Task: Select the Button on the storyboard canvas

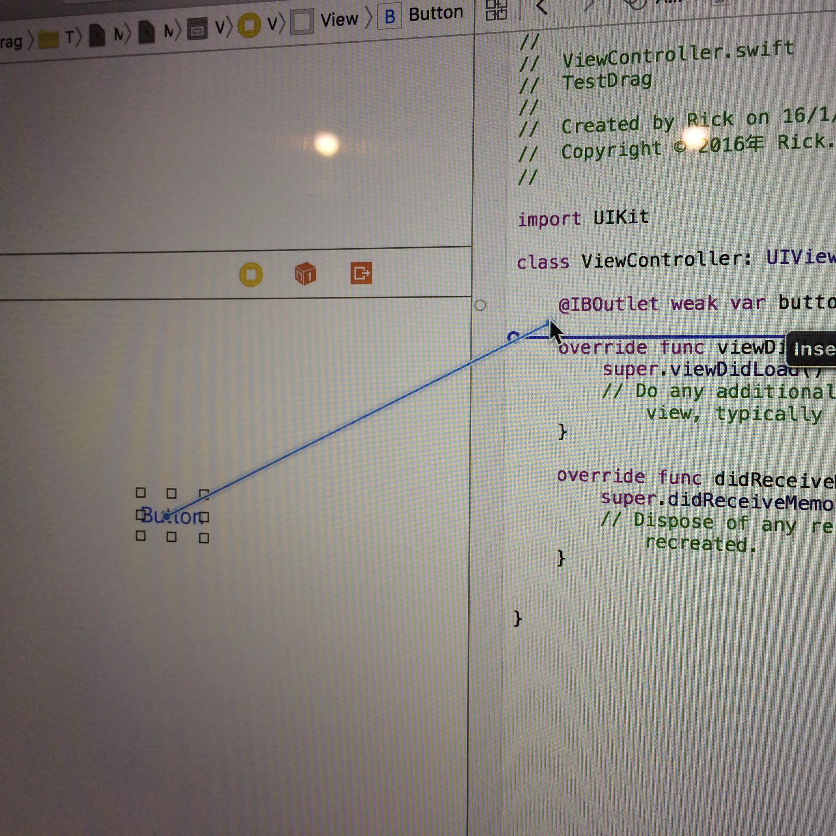Action: click(x=172, y=516)
